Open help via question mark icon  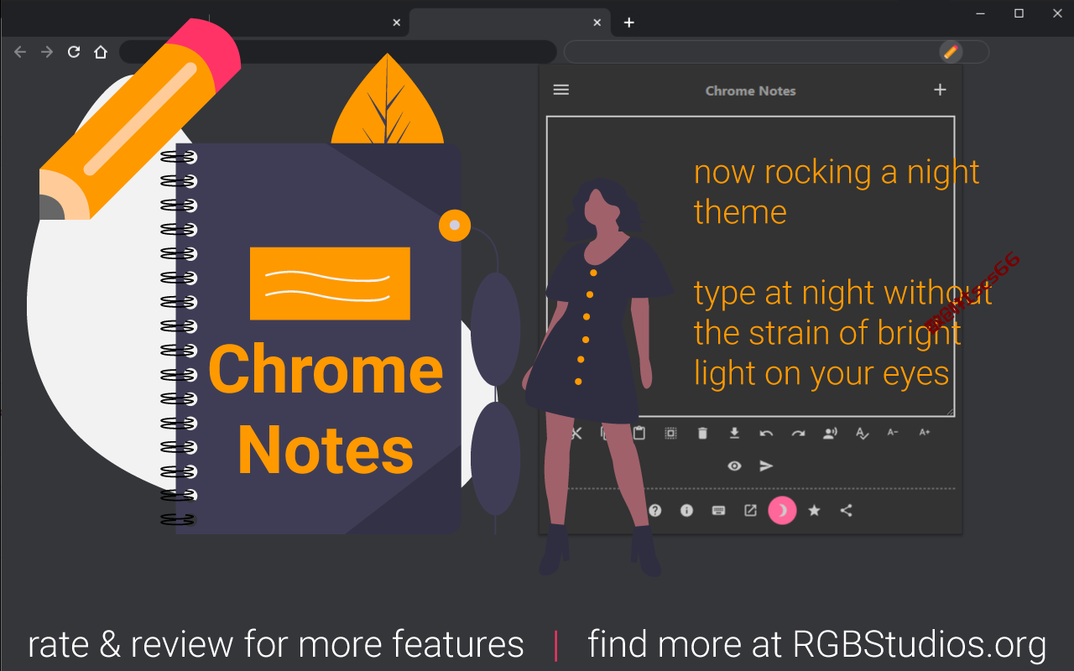pyautogui.click(x=655, y=510)
